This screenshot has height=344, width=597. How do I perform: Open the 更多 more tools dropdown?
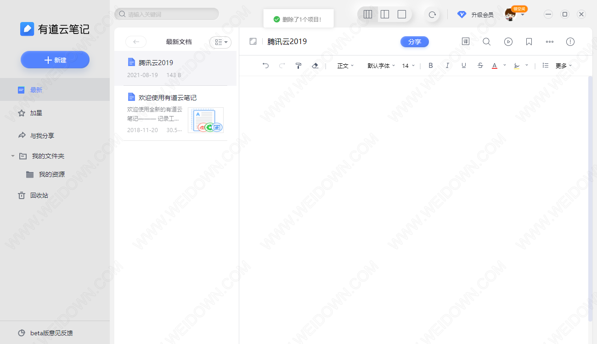[x=563, y=66]
